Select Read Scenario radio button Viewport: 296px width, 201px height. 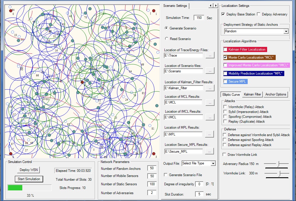coord(166,39)
